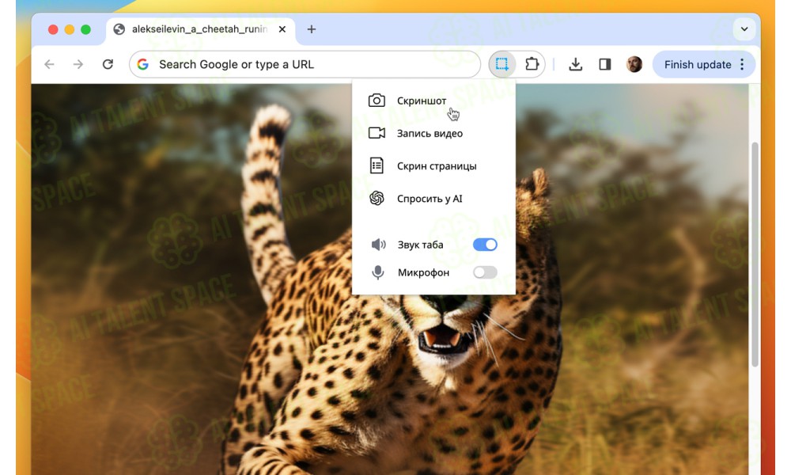Close the alekseilevin_a_cheetah tab
This screenshot has width=791, height=475.
[x=282, y=29]
